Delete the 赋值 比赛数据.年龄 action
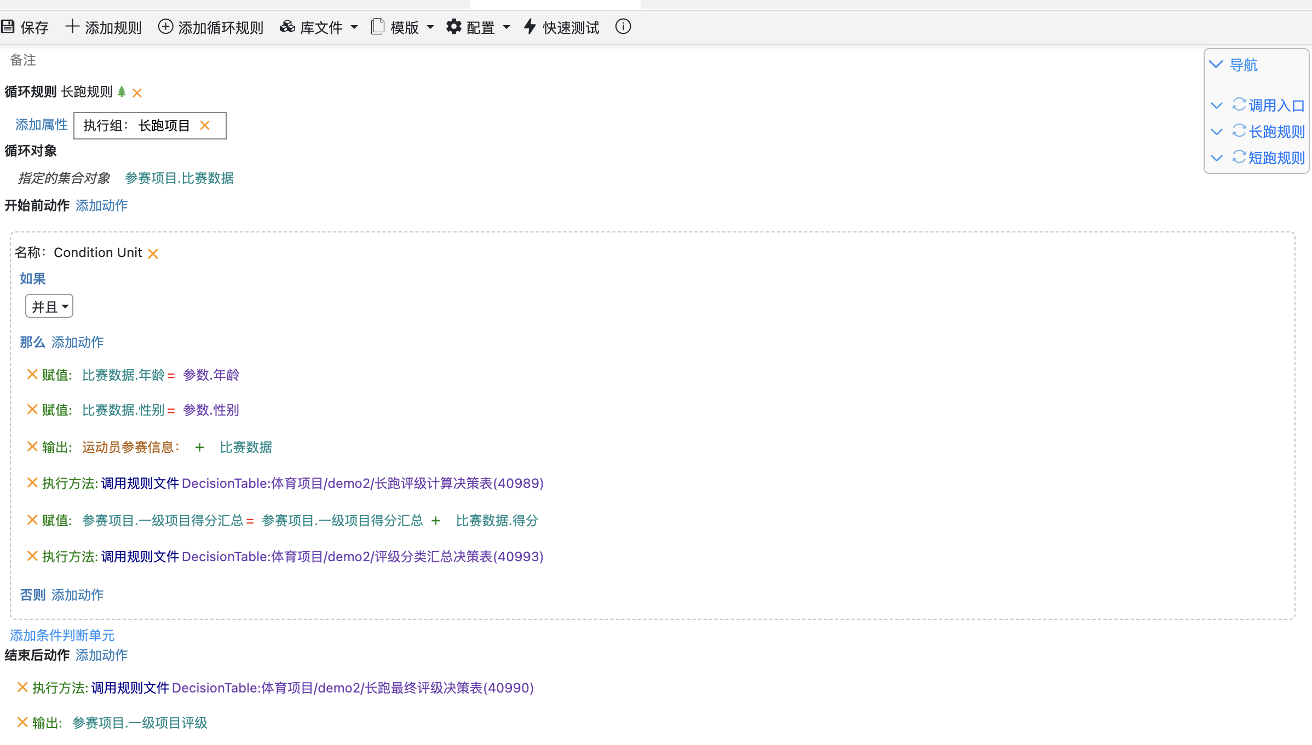 tap(32, 374)
